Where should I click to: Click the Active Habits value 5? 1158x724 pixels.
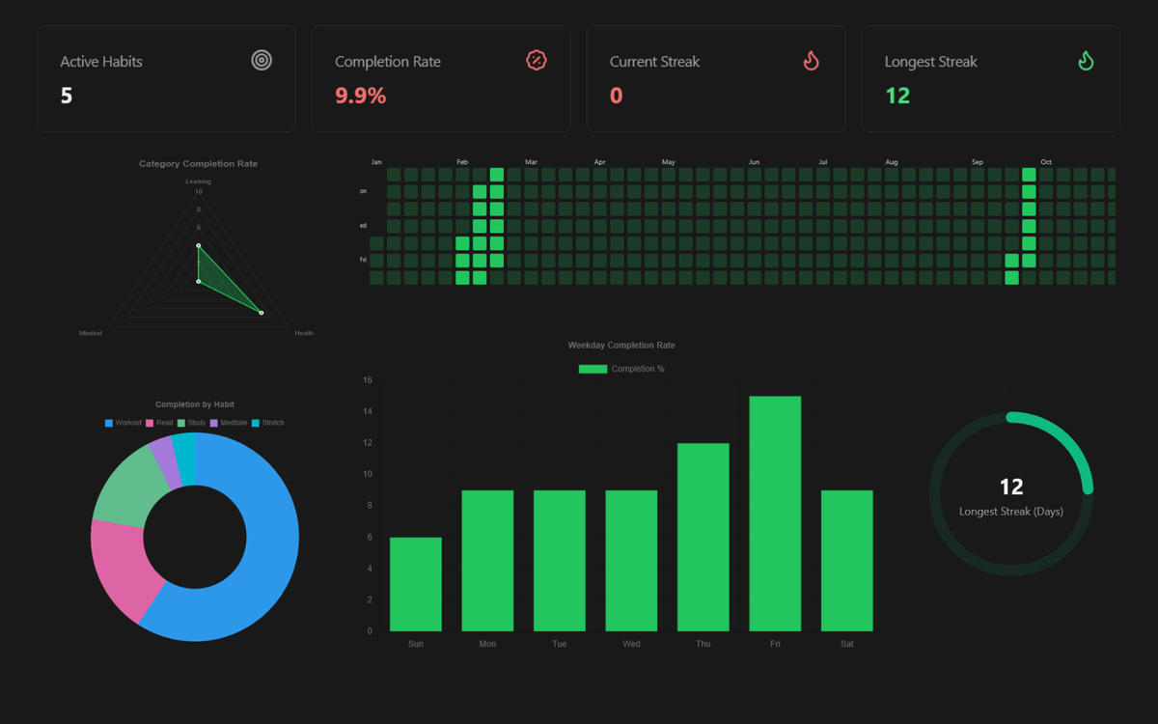pos(67,96)
